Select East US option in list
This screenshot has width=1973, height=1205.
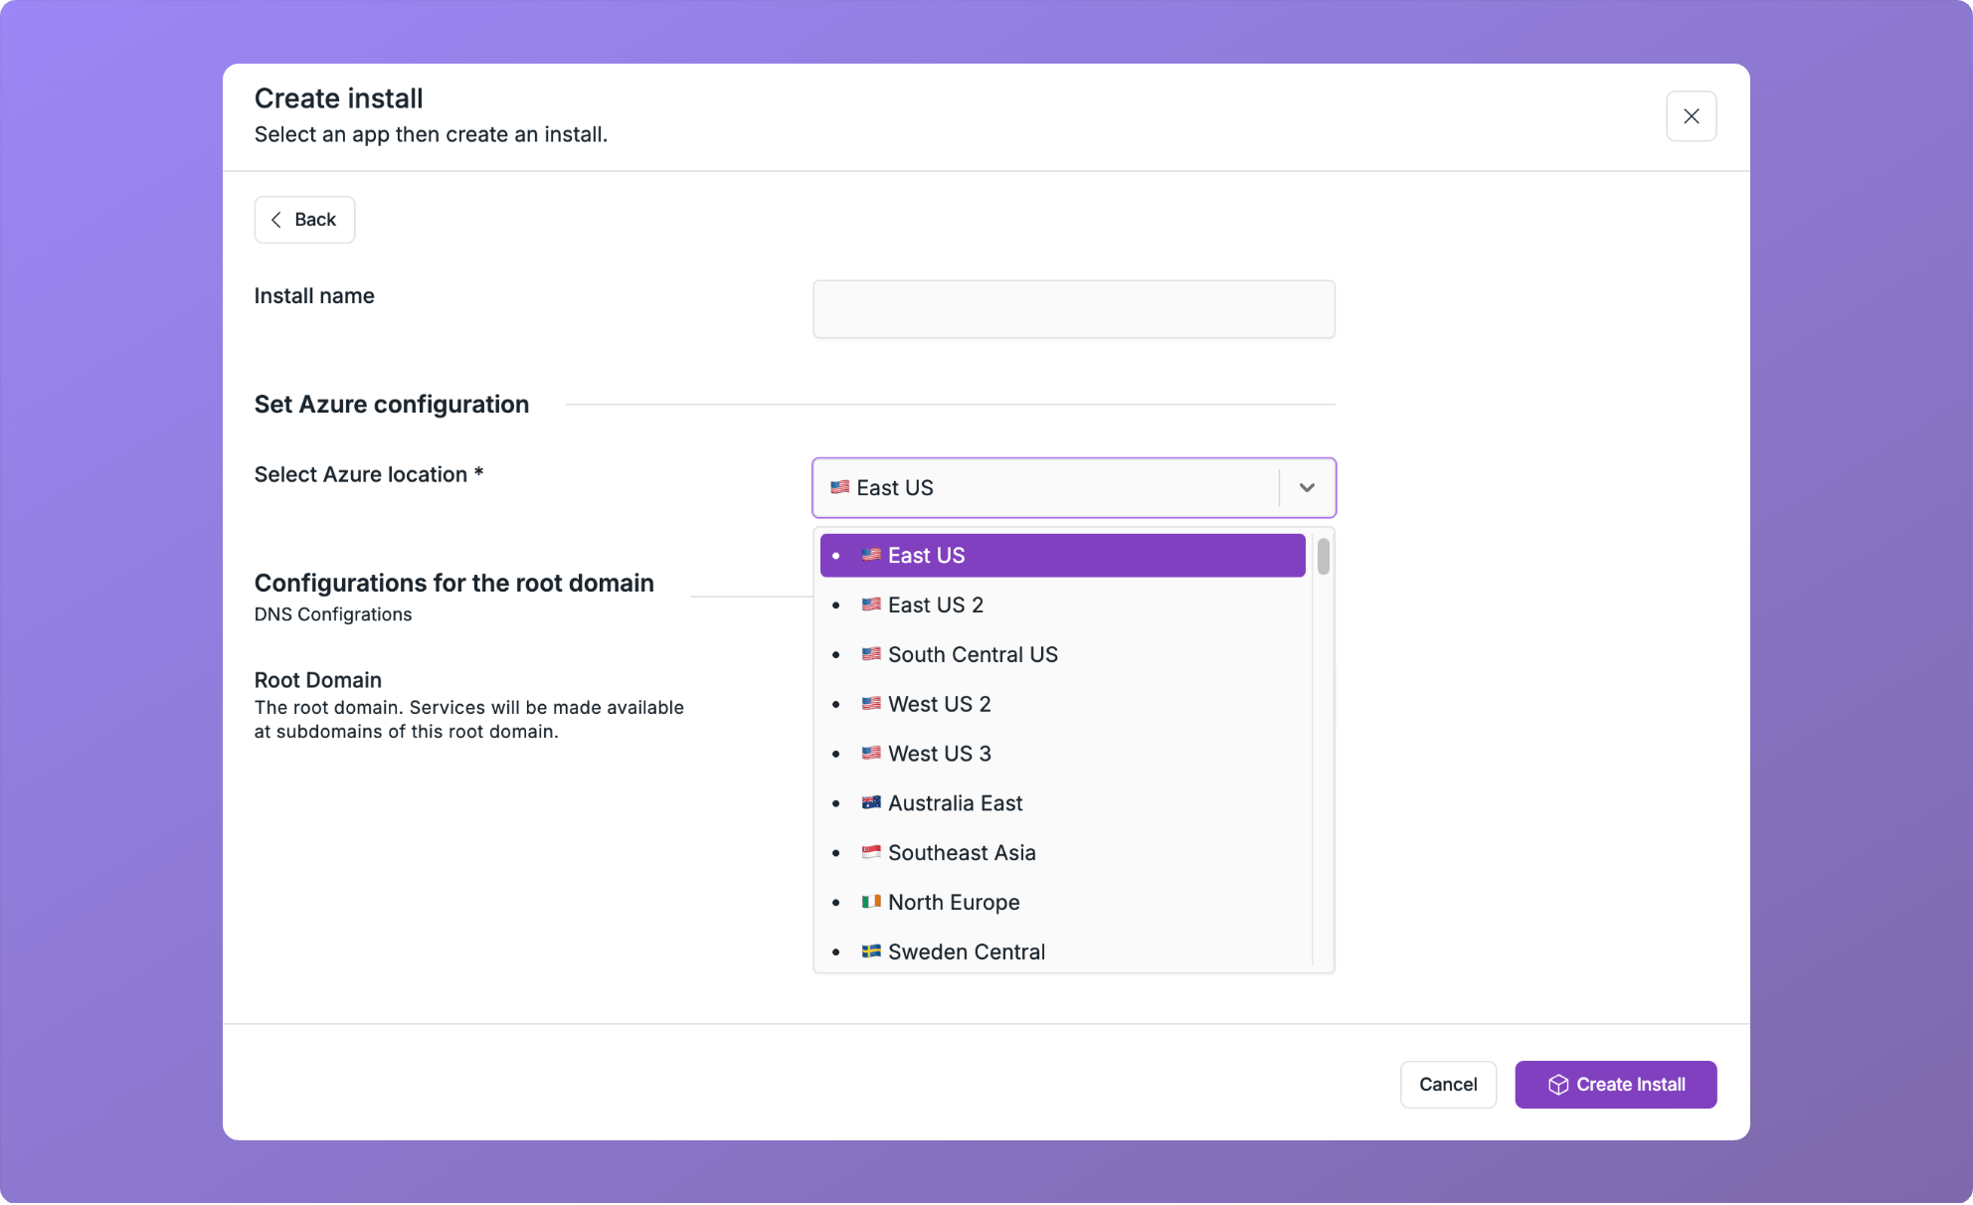(1062, 556)
